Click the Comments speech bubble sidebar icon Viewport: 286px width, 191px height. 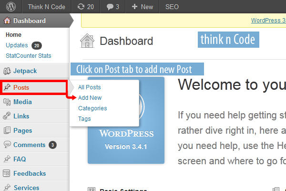7,144
